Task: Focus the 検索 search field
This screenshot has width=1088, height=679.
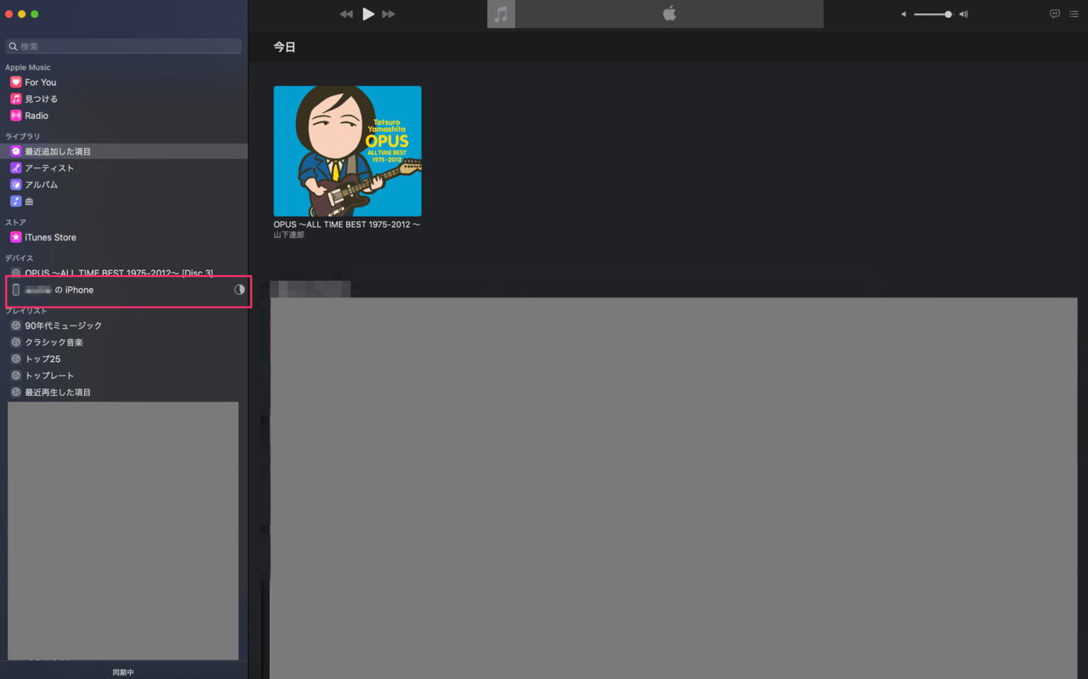Action: [x=123, y=46]
